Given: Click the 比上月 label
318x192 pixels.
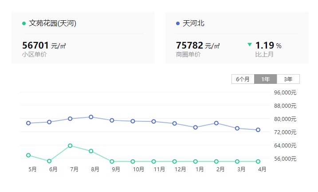Looking at the screenshot, I should (264, 54).
